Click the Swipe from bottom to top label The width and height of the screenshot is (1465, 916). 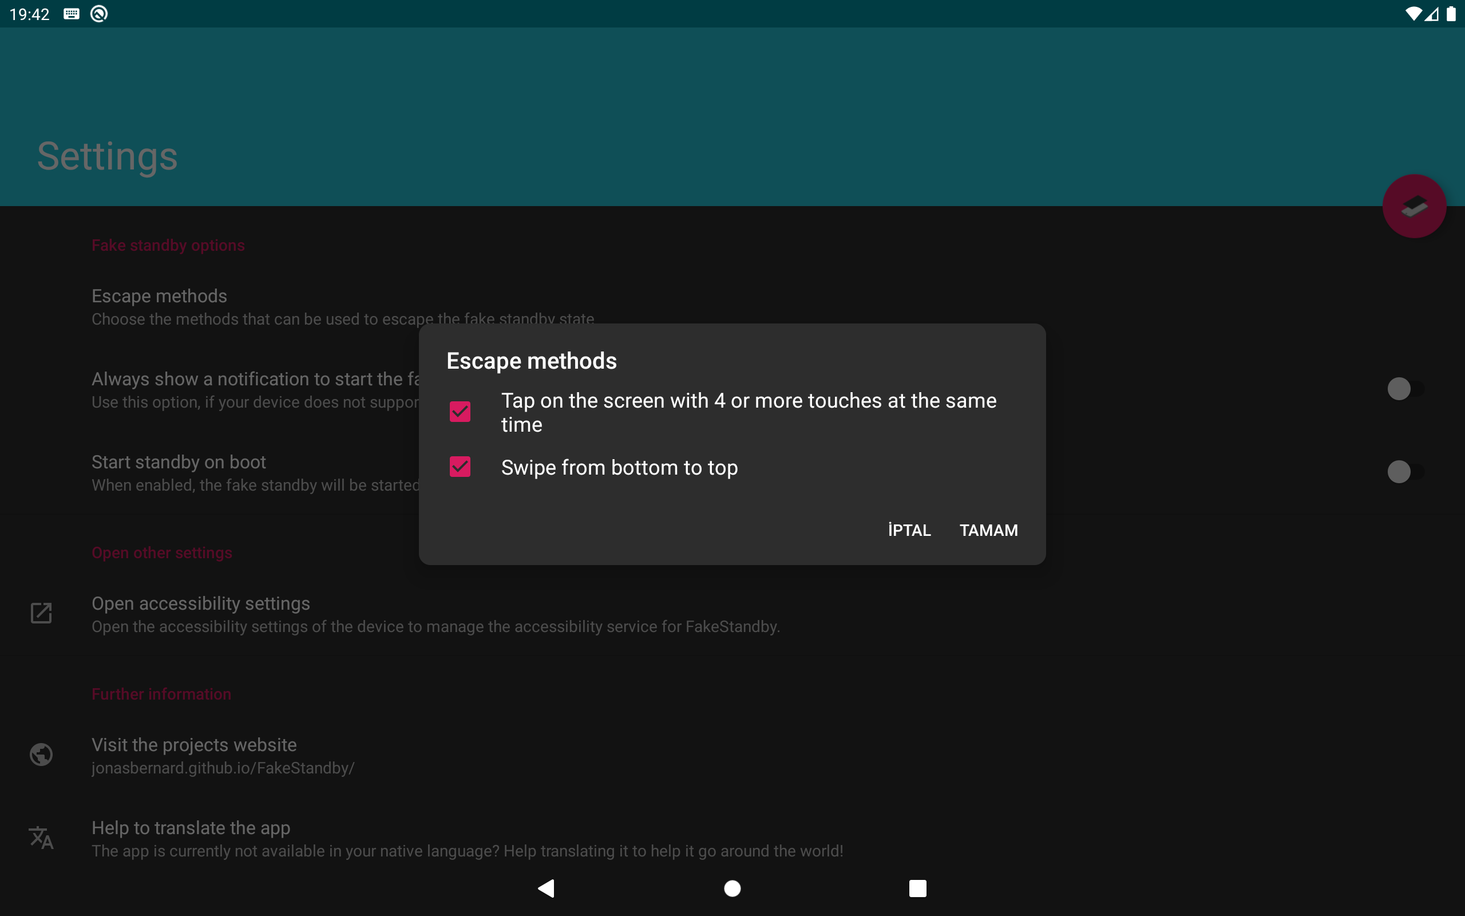pyautogui.click(x=619, y=468)
